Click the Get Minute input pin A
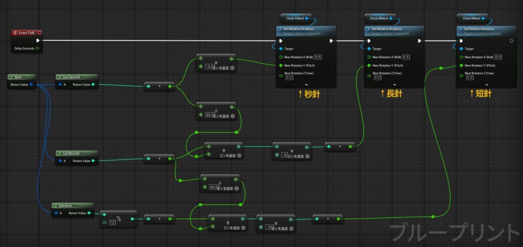 point(60,161)
